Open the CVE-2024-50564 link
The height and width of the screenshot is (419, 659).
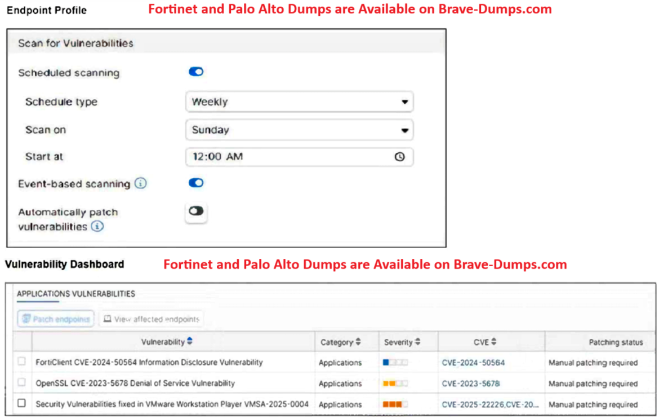click(473, 363)
